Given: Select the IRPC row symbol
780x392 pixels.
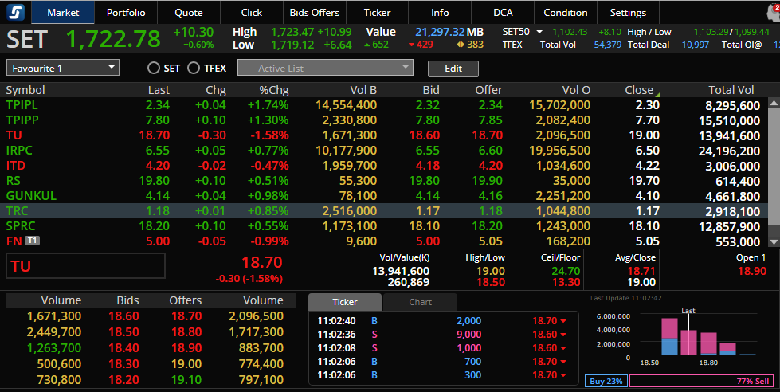Looking at the screenshot, I should (x=19, y=151).
